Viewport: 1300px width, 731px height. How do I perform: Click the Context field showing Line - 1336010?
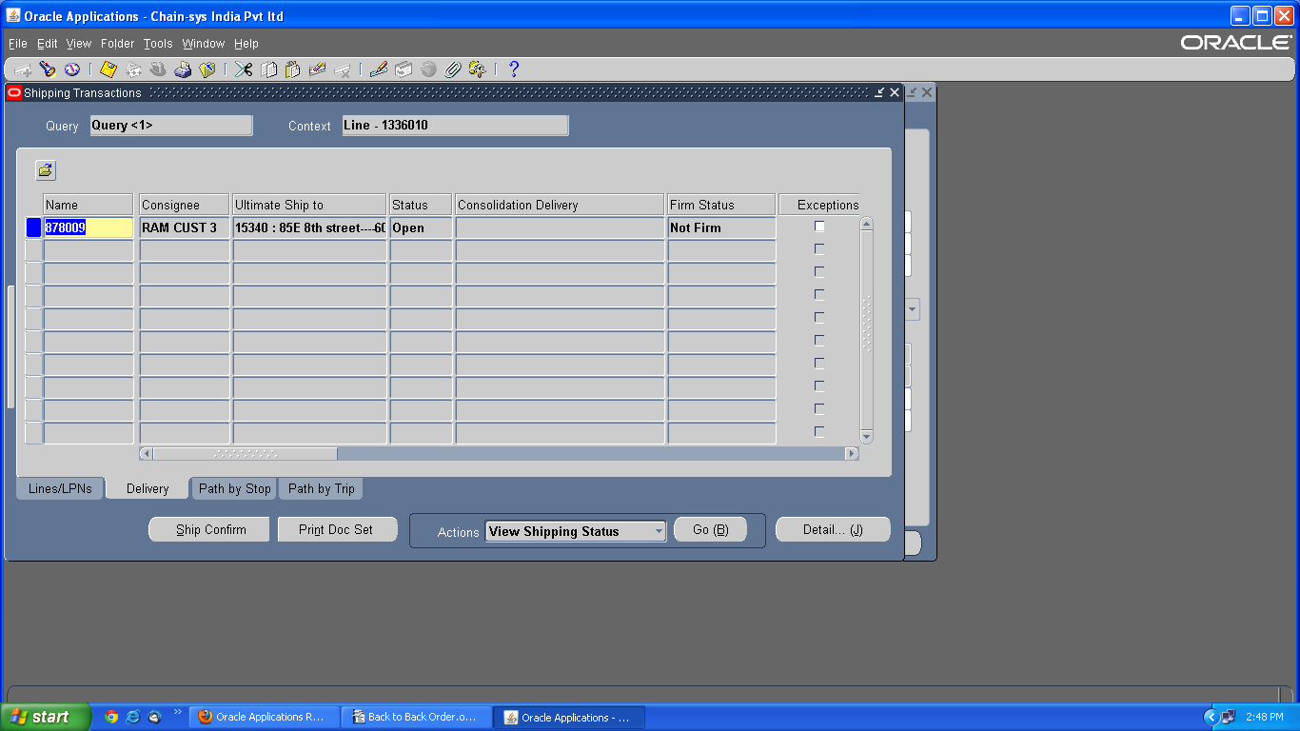455,126
